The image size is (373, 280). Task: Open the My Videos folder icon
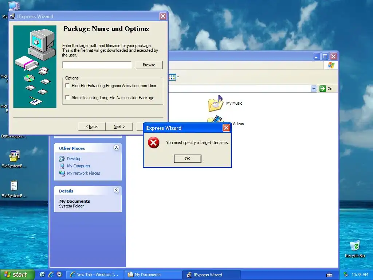[x=215, y=119]
